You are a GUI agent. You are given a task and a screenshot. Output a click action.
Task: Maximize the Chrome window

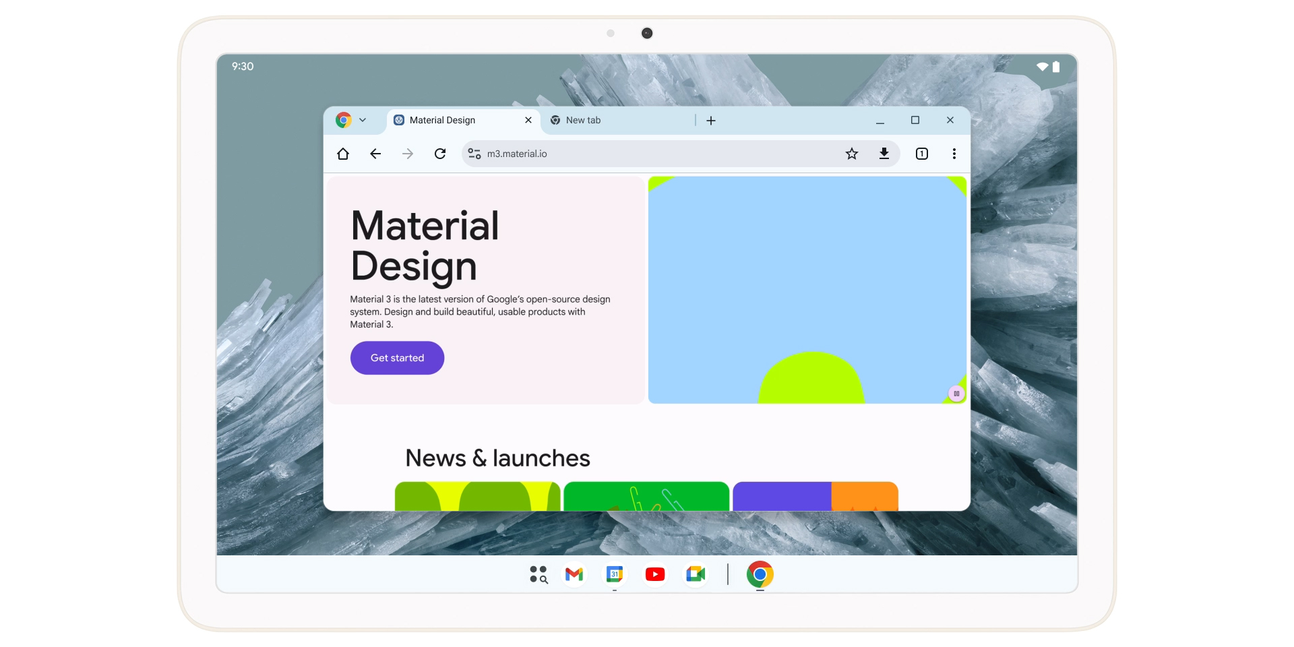coord(915,120)
